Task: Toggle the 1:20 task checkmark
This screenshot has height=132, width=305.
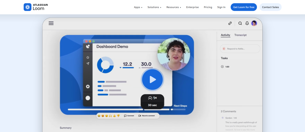Action: pos(222,67)
